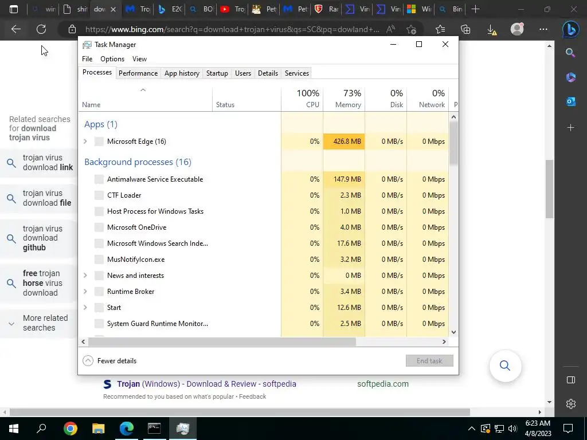Click the Edge tab actions menu icon
Image resolution: width=587 pixels, height=440 pixels.
click(x=14, y=9)
